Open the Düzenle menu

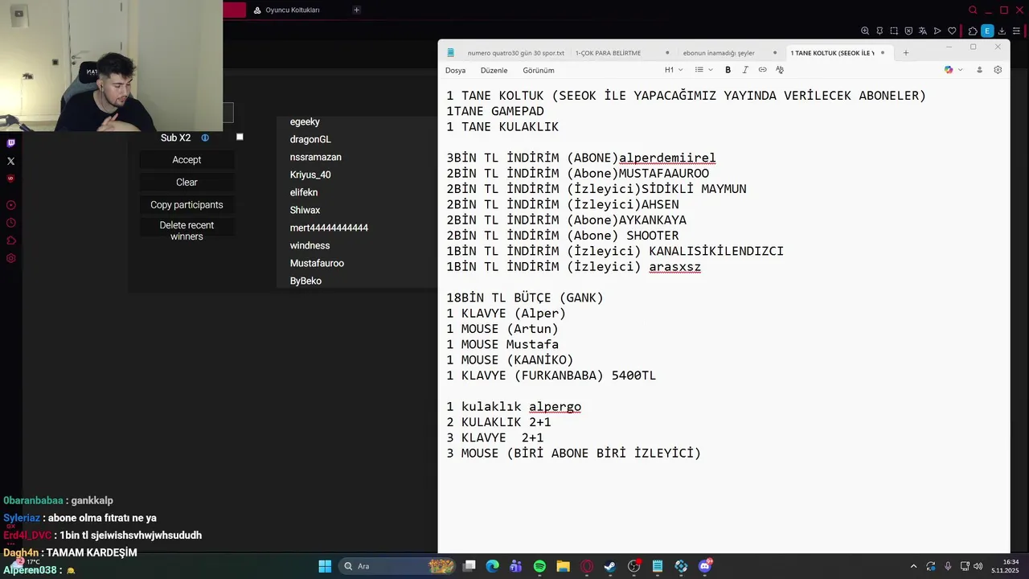click(x=494, y=70)
